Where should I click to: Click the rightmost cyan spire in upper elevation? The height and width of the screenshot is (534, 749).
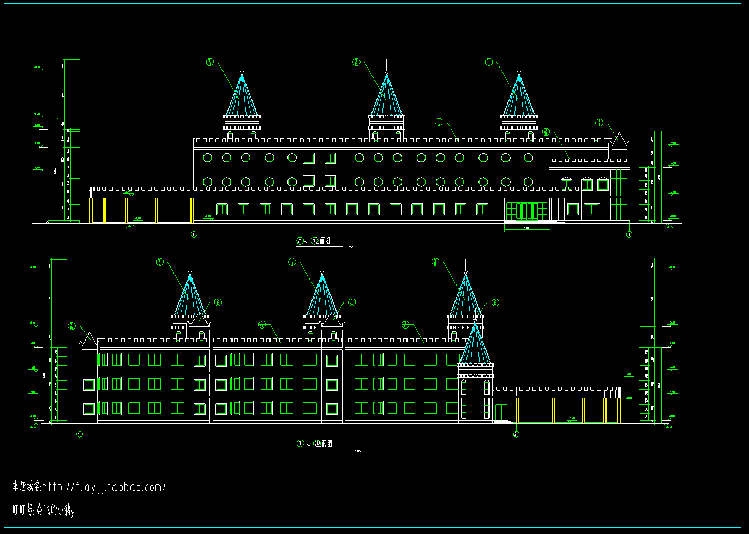click(519, 95)
